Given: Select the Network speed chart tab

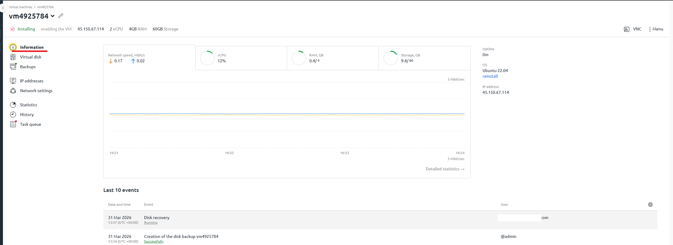Looking at the screenshot, I should pos(149,58).
